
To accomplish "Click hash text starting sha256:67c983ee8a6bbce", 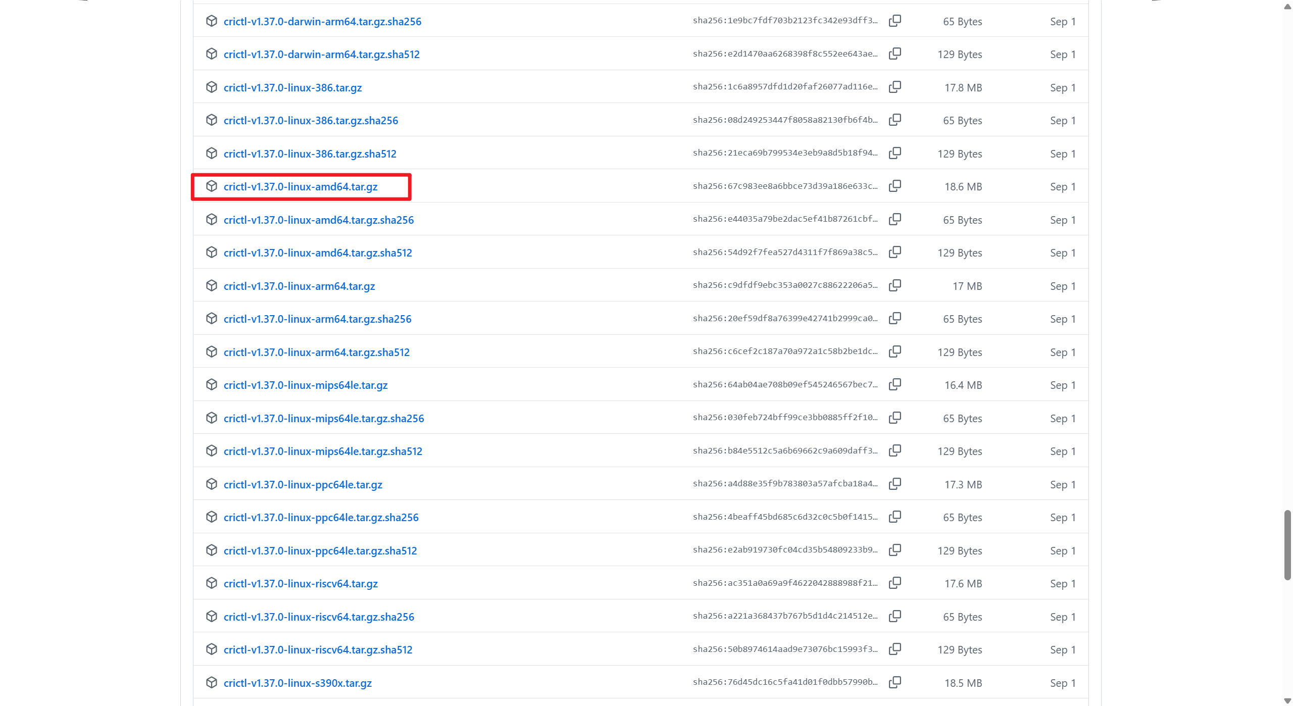I will pyautogui.click(x=785, y=186).
